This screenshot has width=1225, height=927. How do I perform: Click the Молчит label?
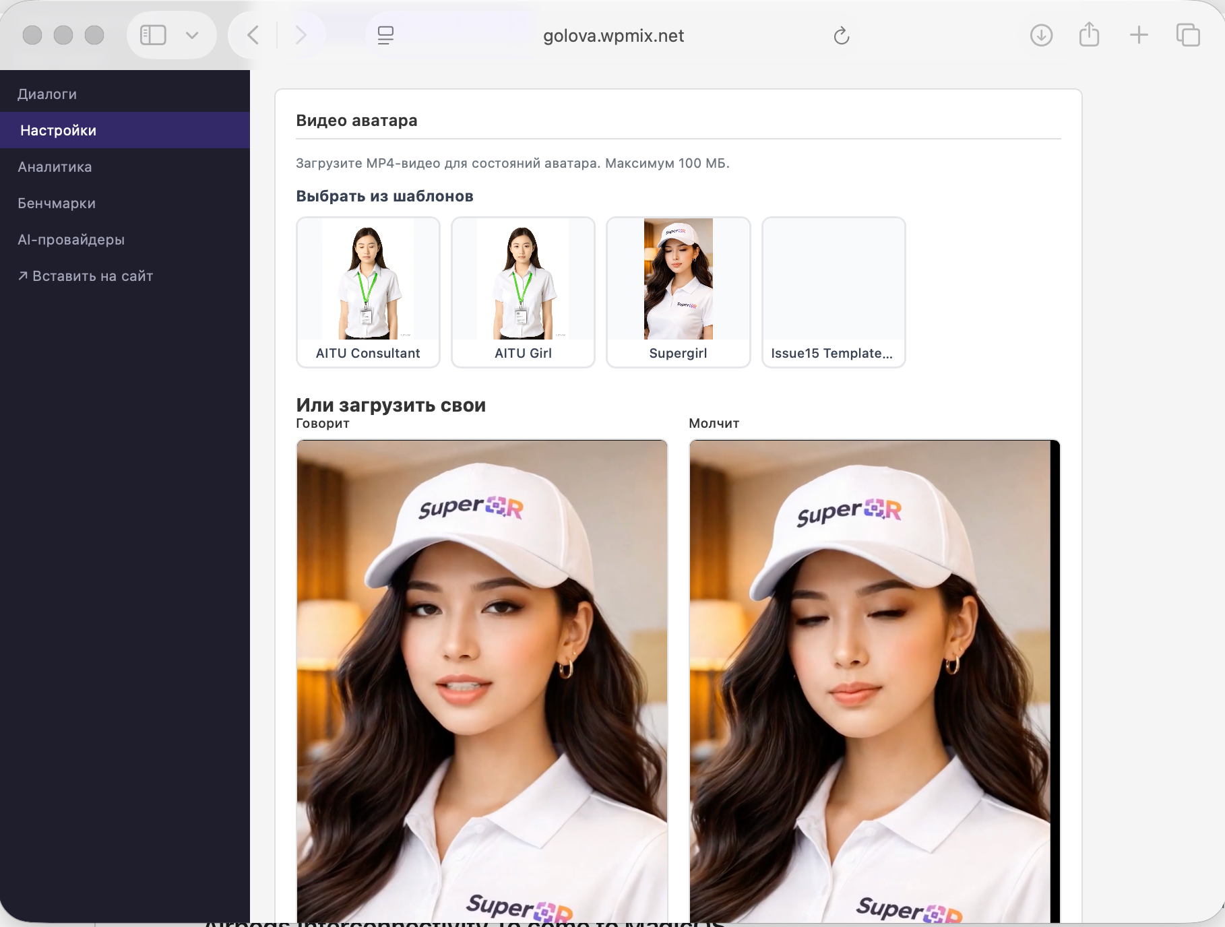[x=714, y=423]
